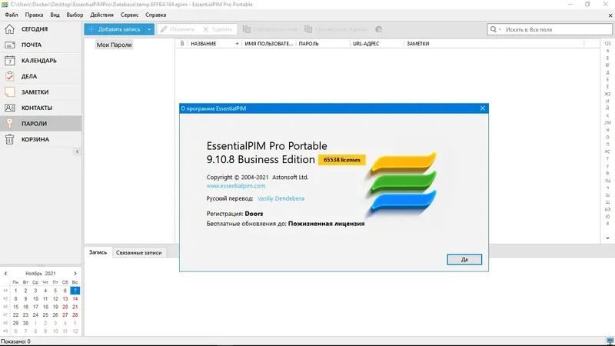Click the Имя пользователя column header
This screenshot has width=615, height=346.
pyautogui.click(x=268, y=44)
